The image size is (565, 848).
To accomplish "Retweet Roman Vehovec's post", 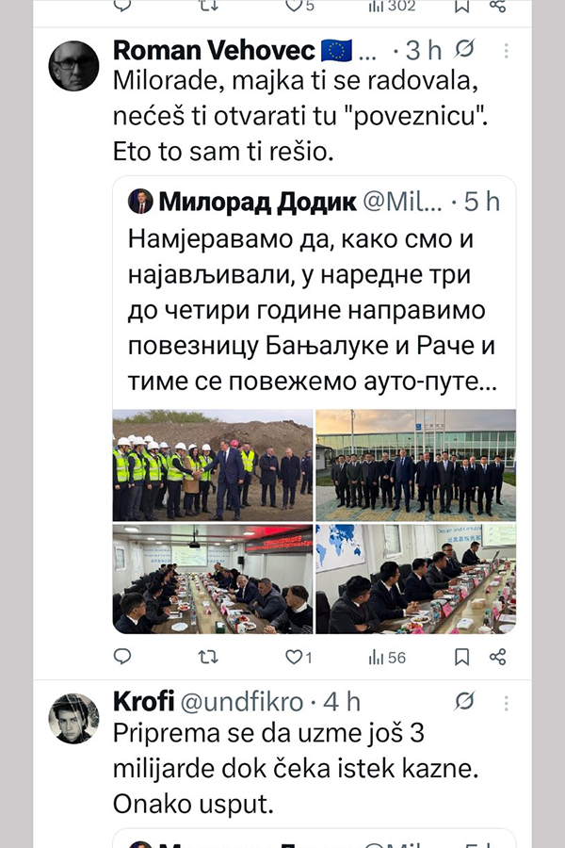I will tap(208, 657).
